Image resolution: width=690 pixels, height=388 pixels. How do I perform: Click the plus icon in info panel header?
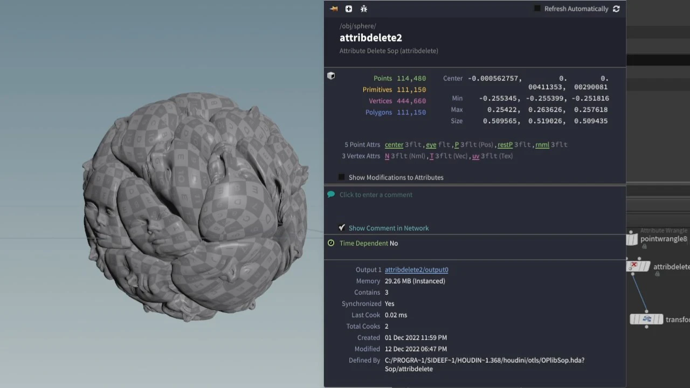click(x=349, y=9)
